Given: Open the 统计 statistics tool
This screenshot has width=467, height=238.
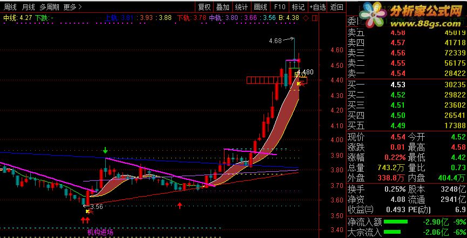Looking at the screenshot, I should [x=241, y=7].
